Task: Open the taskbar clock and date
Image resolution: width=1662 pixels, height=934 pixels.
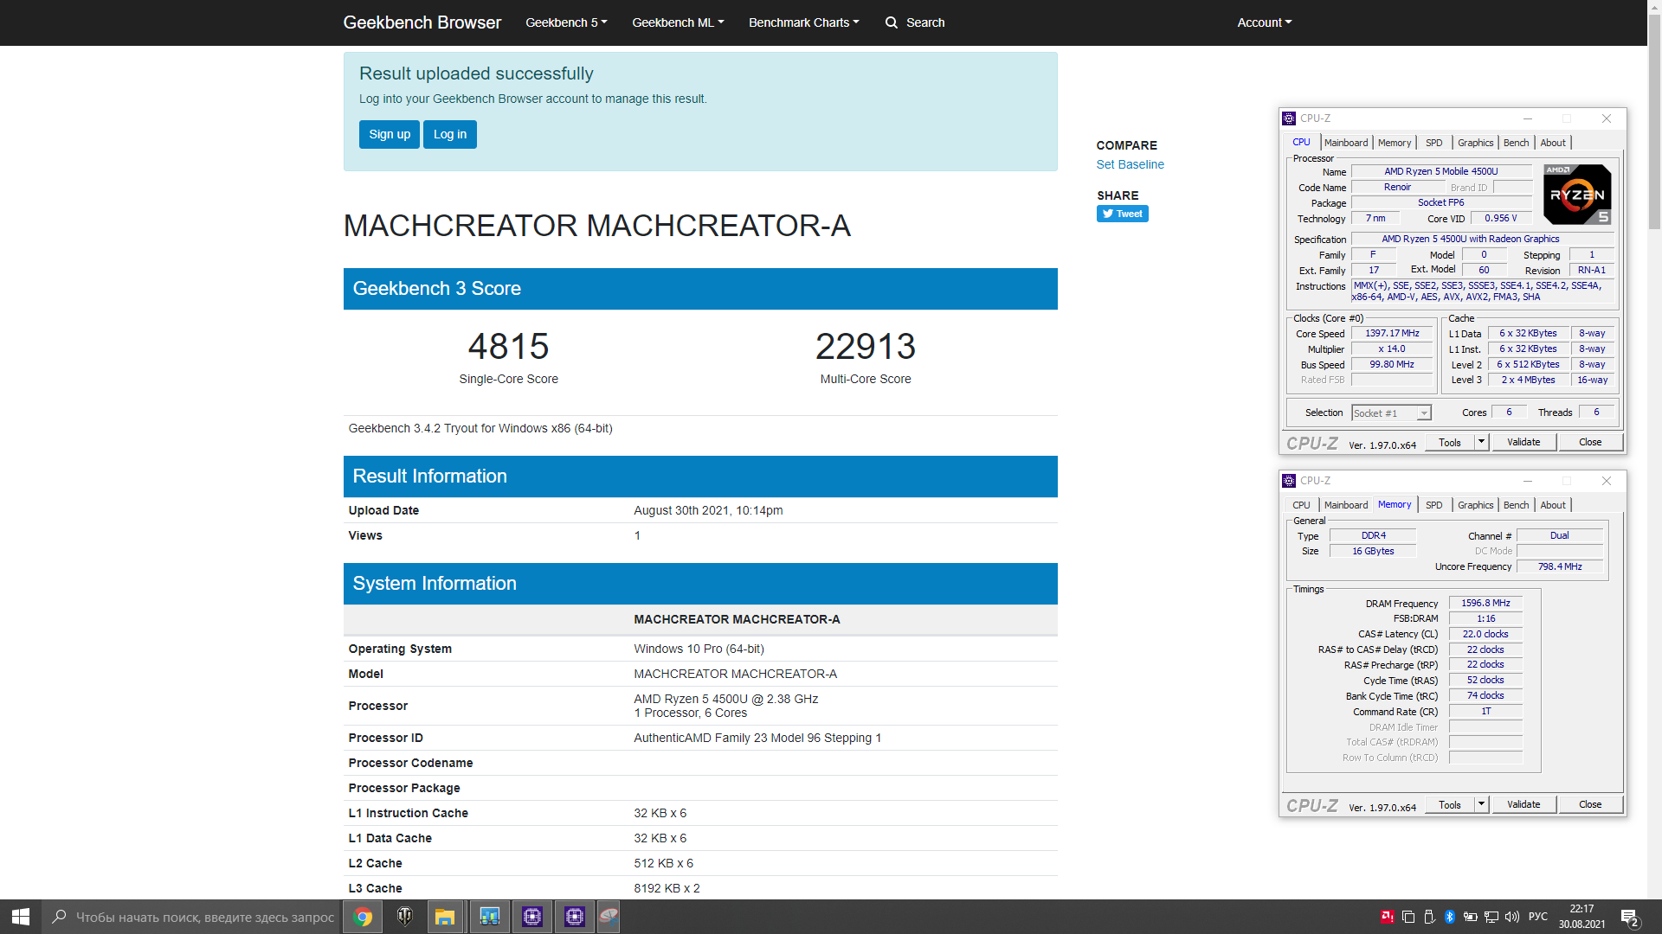Action: click(x=1582, y=917)
